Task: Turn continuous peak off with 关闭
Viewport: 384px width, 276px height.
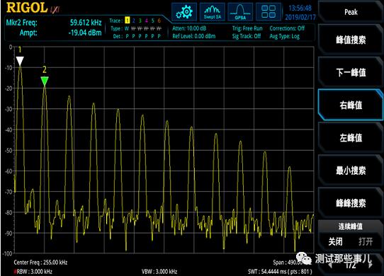Action: pos(335,242)
